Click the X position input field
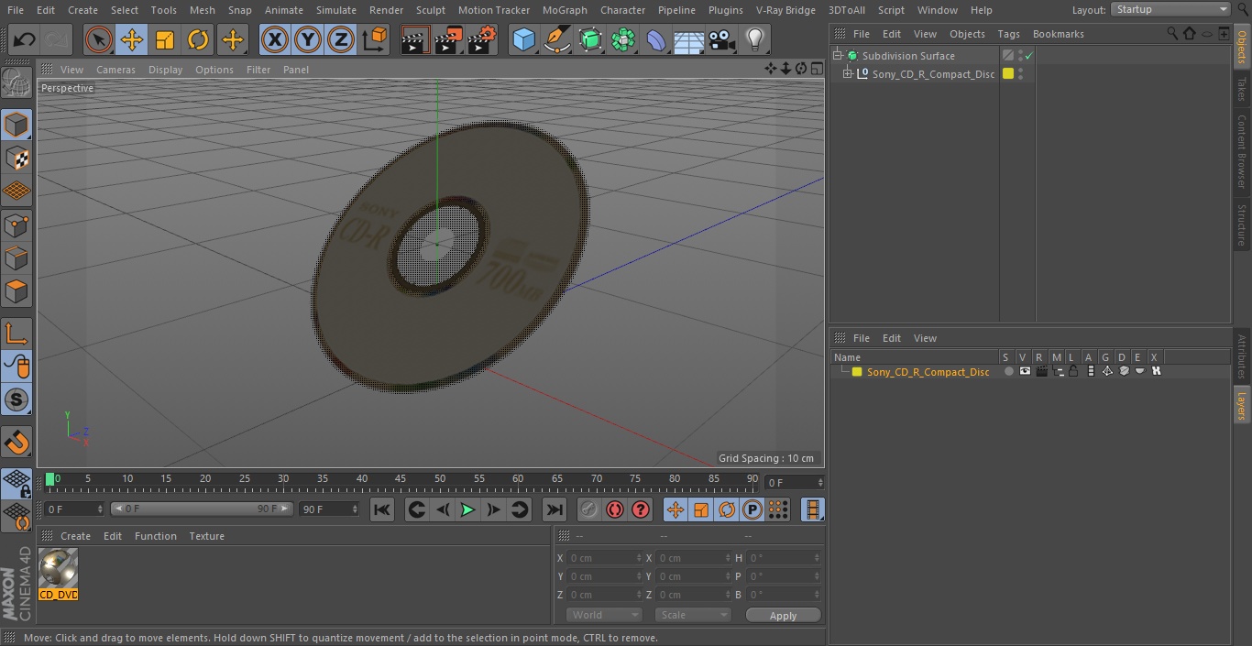Screen dimensions: 1252x646 point(604,558)
